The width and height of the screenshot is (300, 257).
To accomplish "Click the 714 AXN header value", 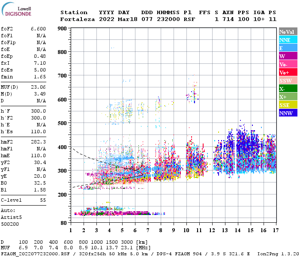I will click(x=228, y=19).
